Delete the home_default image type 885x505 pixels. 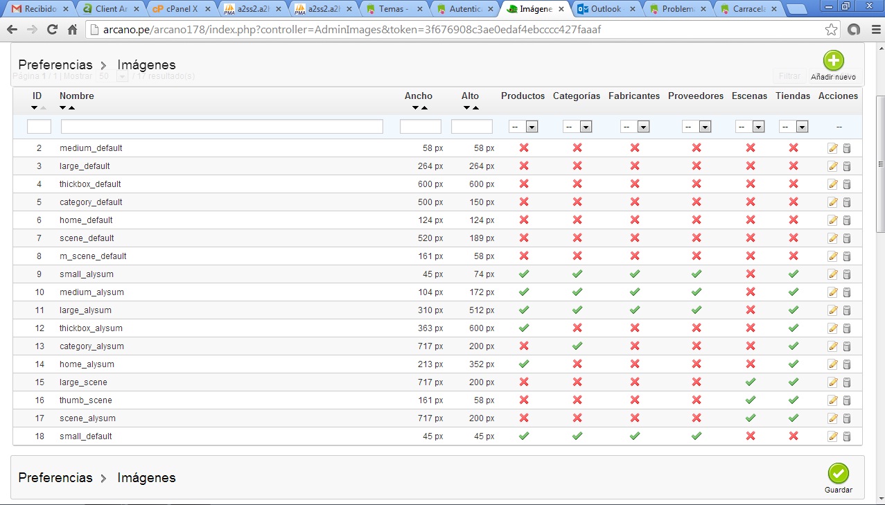847,220
